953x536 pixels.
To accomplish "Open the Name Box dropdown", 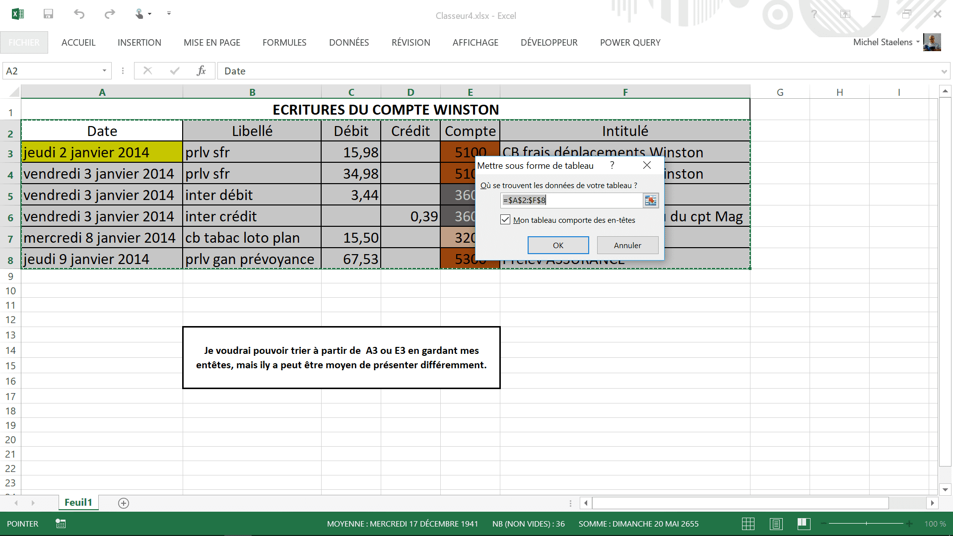I will tap(104, 71).
